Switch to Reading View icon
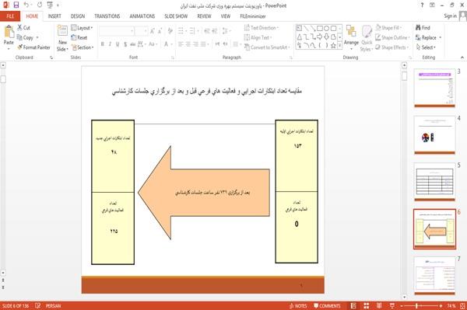 point(379,305)
